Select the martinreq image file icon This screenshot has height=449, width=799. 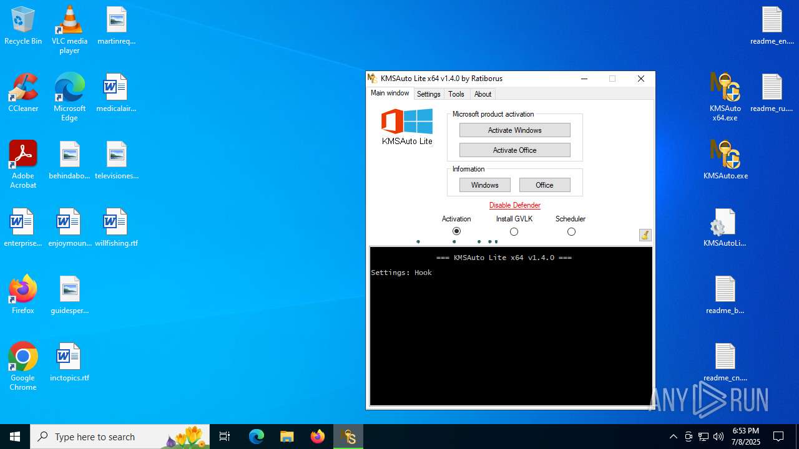(116, 26)
